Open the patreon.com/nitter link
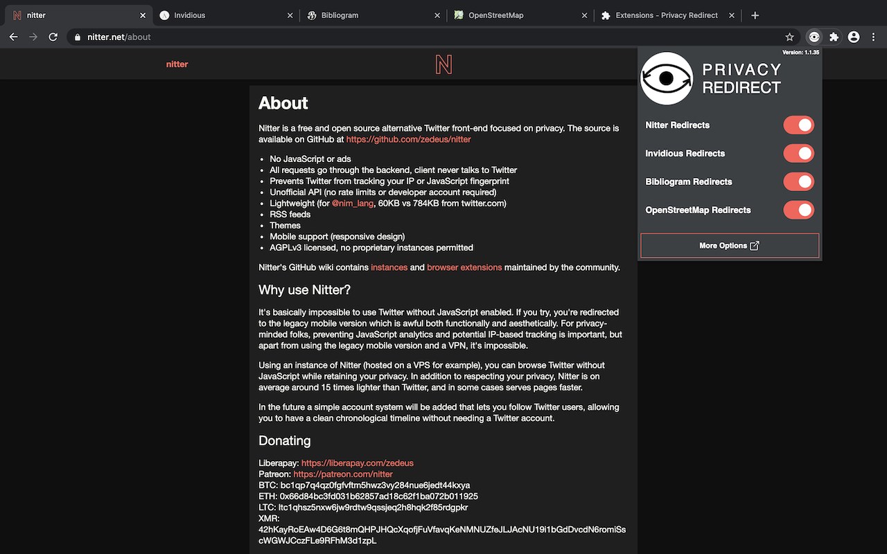Viewport: 887px width, 554px height. pos(343,474)
